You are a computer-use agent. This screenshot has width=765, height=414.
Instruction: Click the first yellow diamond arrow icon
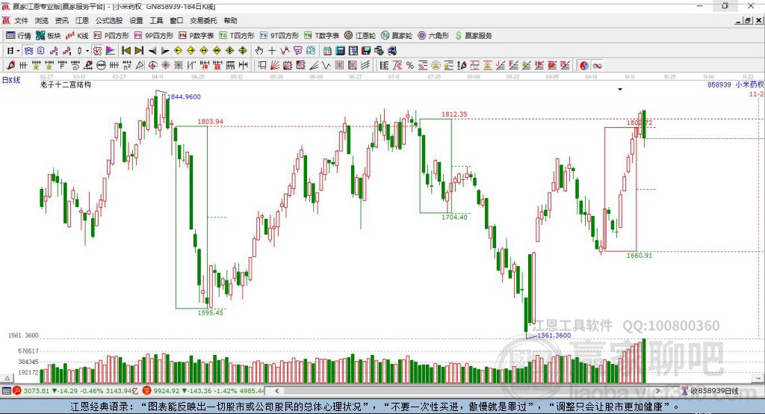(178, 50)
